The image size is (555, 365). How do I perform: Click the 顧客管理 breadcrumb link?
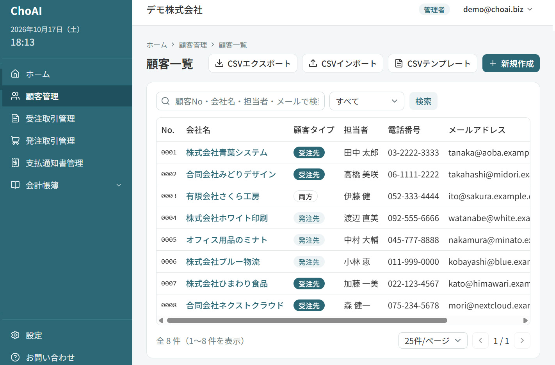(x=193, y=45)
